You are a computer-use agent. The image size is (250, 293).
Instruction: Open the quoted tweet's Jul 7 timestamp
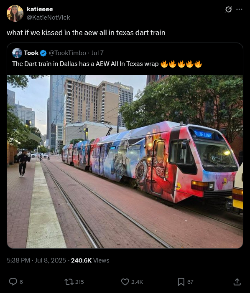(x=97, y=53)
